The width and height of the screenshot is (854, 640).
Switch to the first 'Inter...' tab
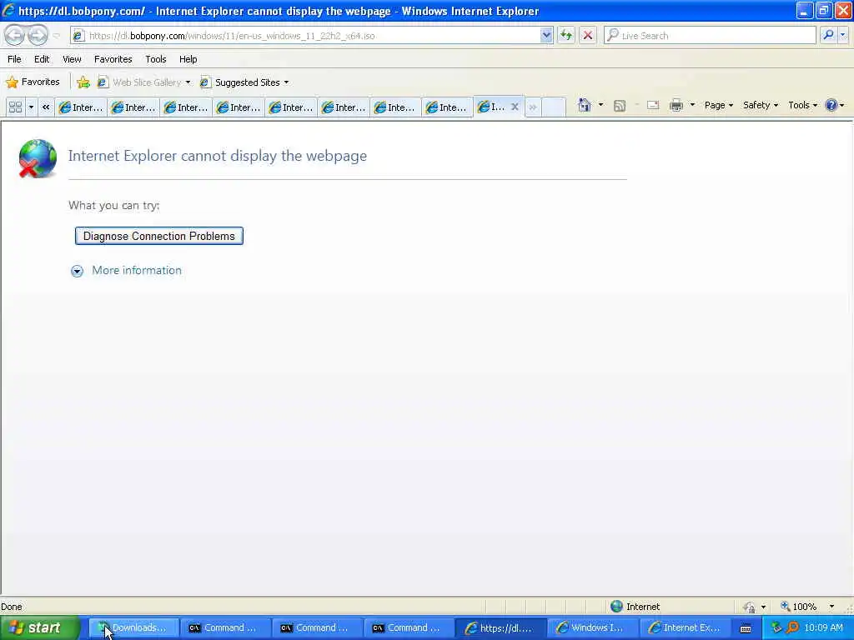pyautogui.click(x=81, y=107)
